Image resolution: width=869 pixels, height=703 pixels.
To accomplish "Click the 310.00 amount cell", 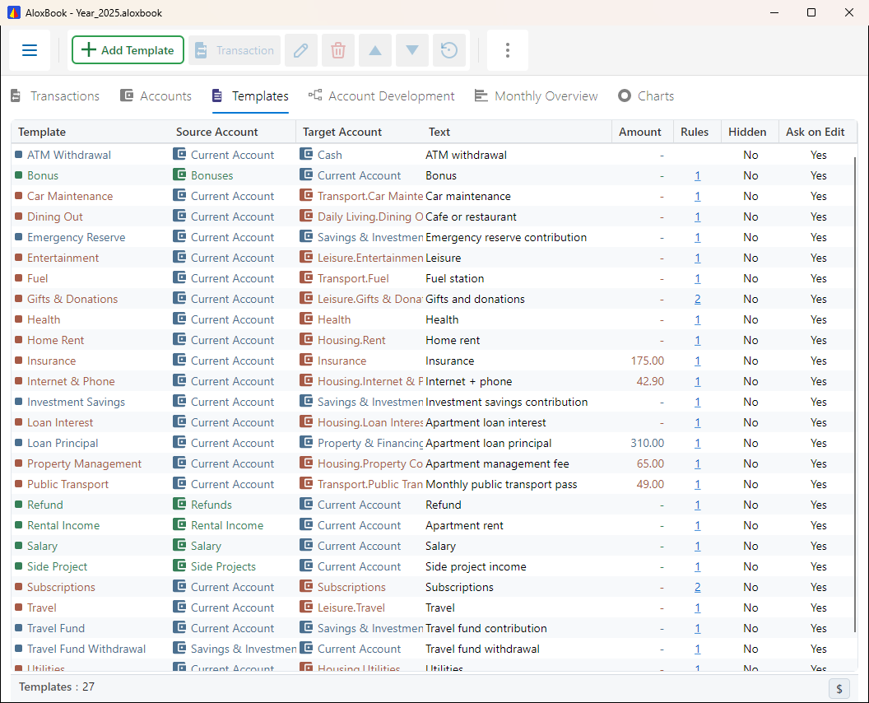I will tap(648, 443).
